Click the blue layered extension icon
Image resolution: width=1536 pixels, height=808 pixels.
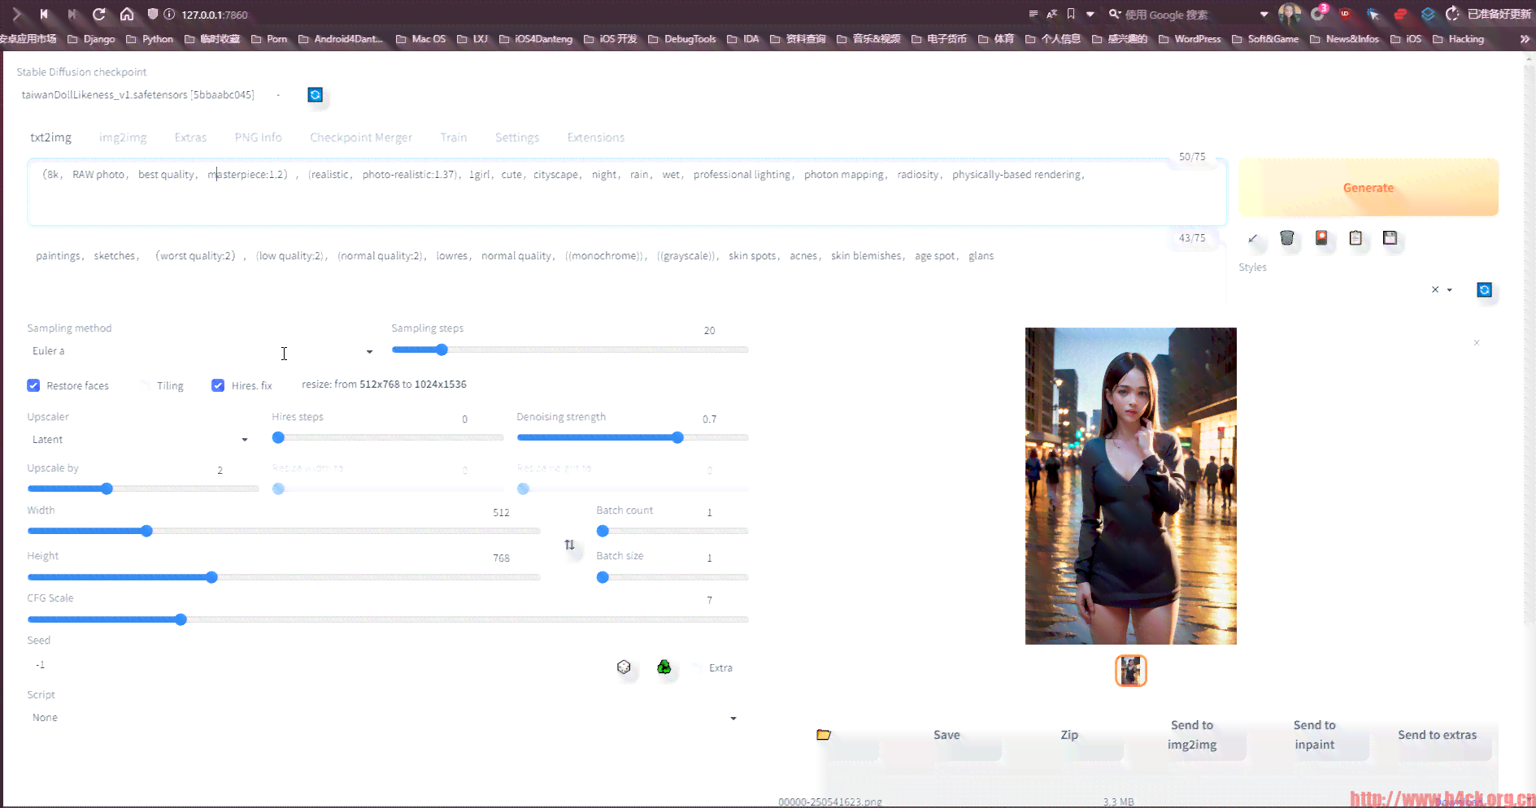1428,14
